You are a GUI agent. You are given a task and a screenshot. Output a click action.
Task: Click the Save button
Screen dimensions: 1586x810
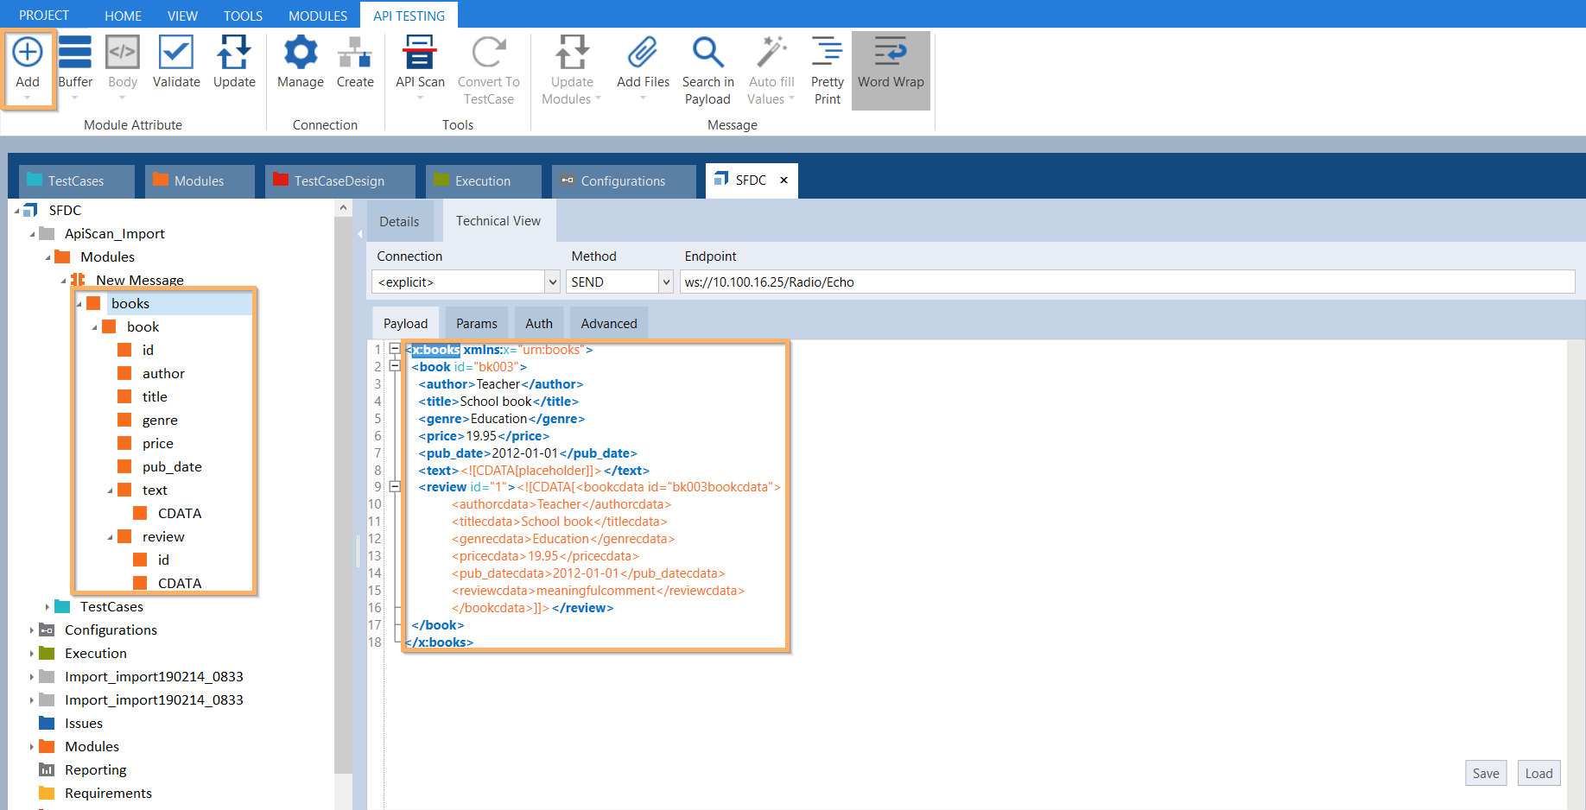[x=1485, y=774]
